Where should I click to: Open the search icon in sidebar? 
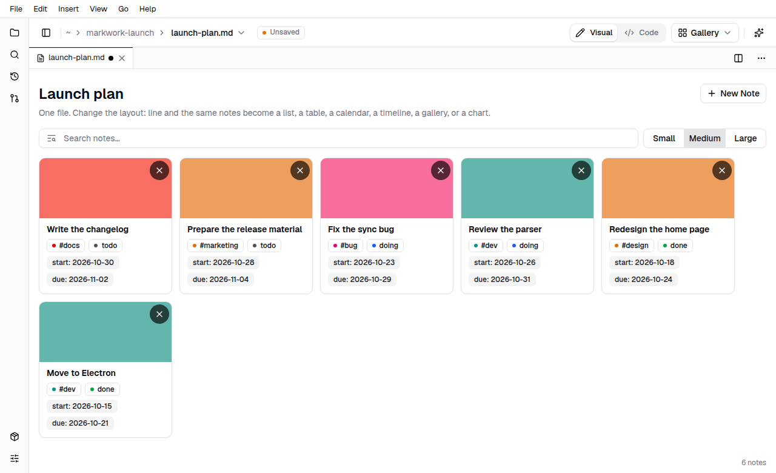click(15, 55)
